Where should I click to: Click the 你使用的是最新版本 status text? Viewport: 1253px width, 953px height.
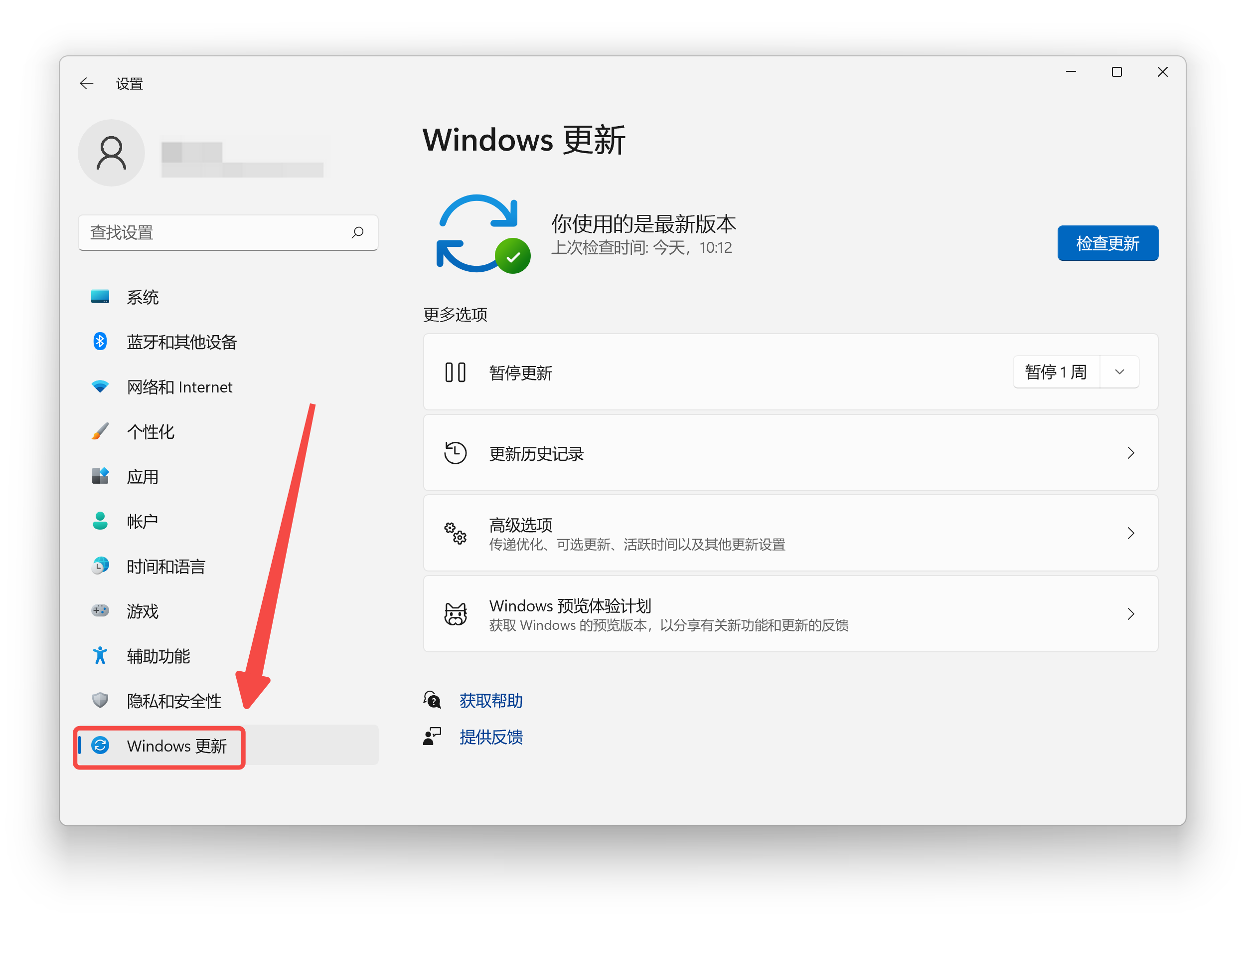[x=643, y=224]
